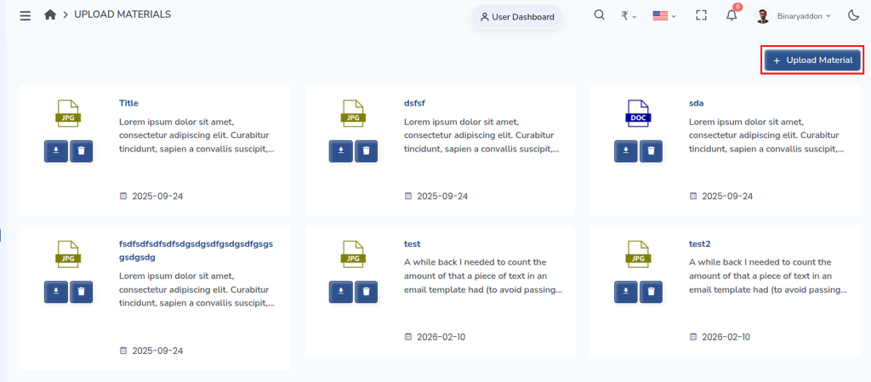Viewport: 871px width, 382px height.
Task: Expand the rupee currency dropdown
Action: tap(629, 15)
